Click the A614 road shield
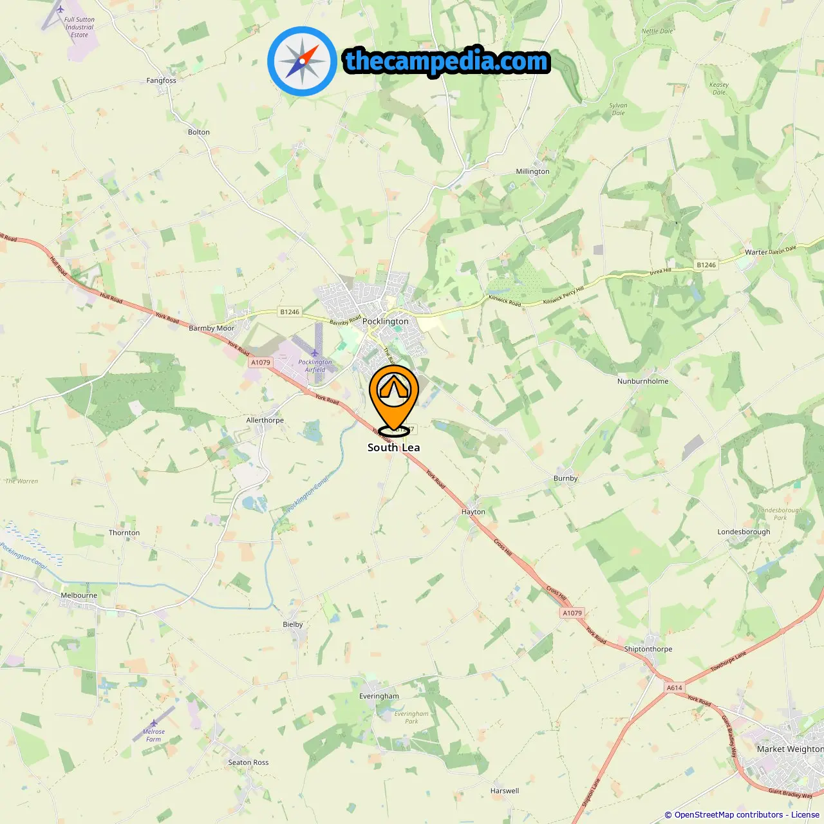Viewport: 824px width, 824px height. point(675,688)
